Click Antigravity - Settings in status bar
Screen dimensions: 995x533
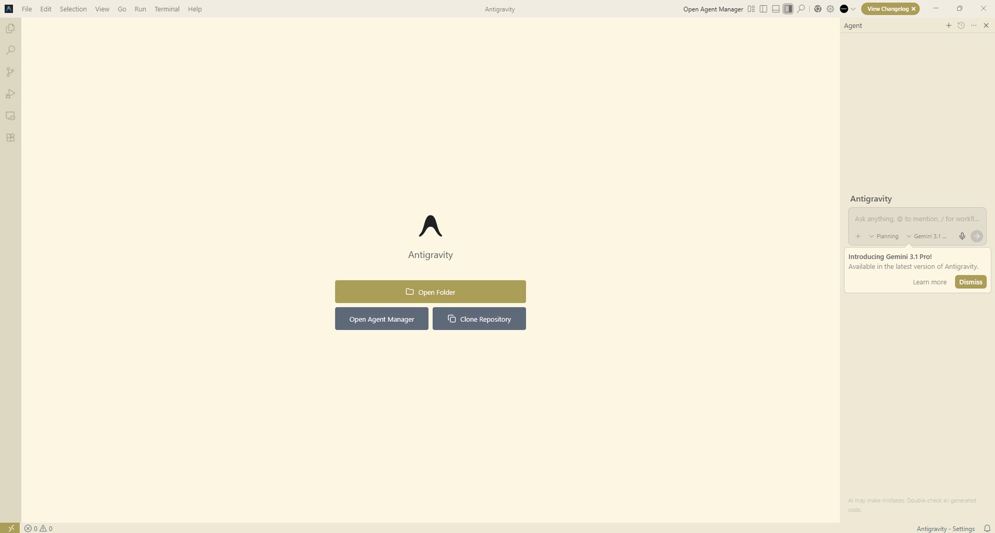tap(946, 528)
